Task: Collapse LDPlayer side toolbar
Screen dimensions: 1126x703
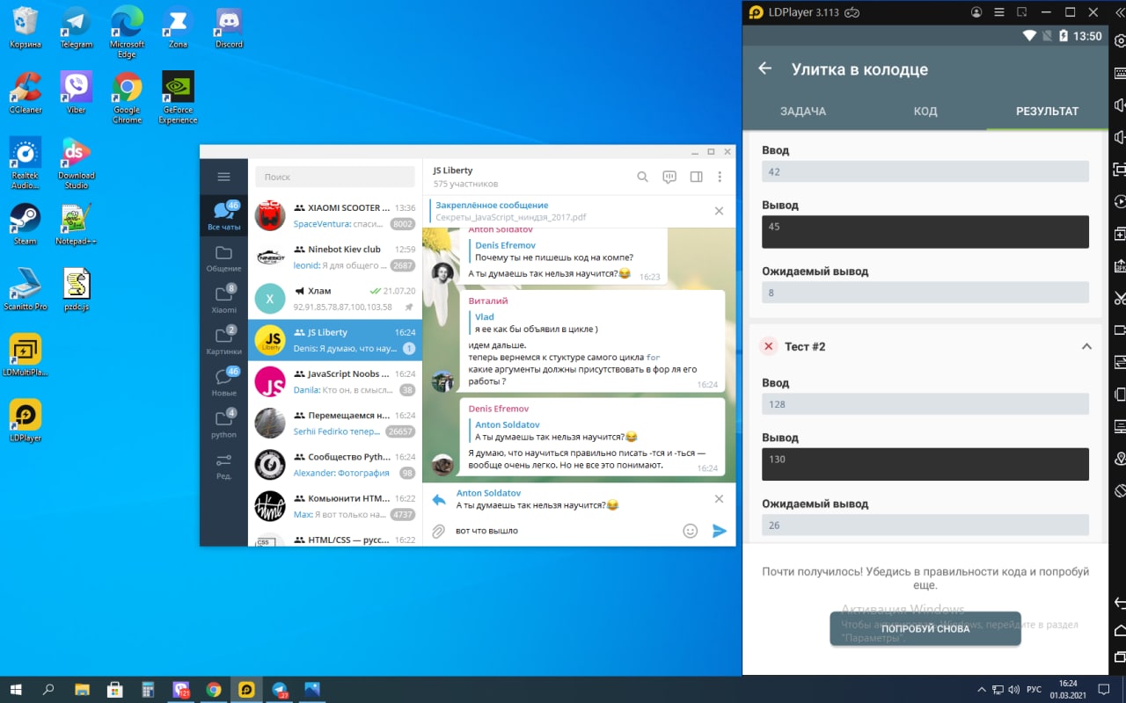Action: click(x=1118, y=12)
